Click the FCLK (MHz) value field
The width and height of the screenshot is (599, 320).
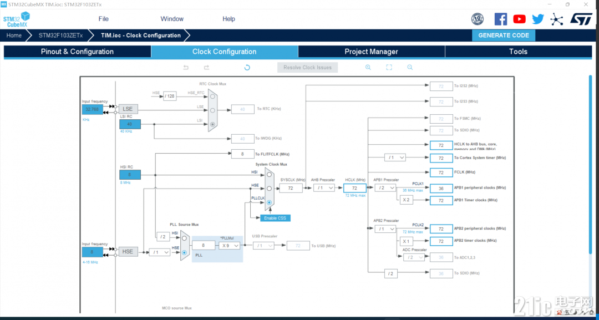[x=441, y=172]
